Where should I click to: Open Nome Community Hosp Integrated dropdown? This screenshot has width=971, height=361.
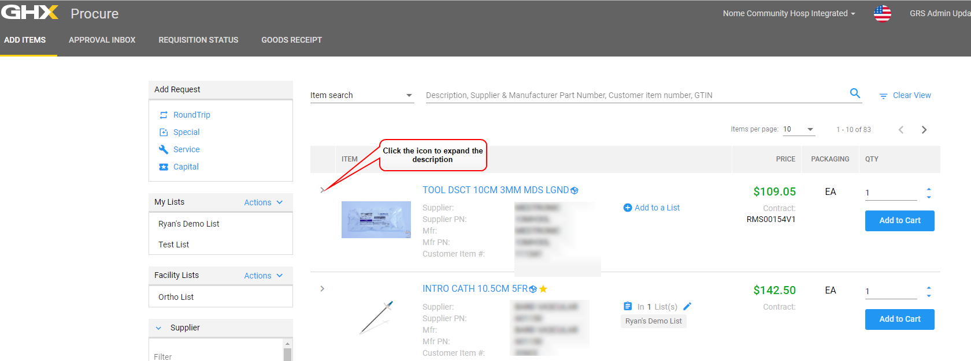tap(789, 13)
